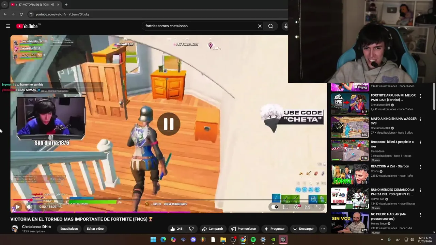Open a new browser tab with plus
Screen dimensions: 436x245
(66, 5)
